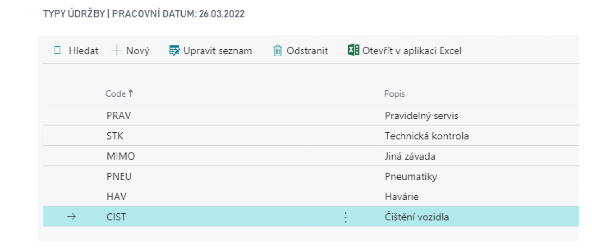The width and height of the screenshot is (592, 248).
Task: Click the Čištění vozidla description field
Action: pyautogui.click(x=417, y=217)
